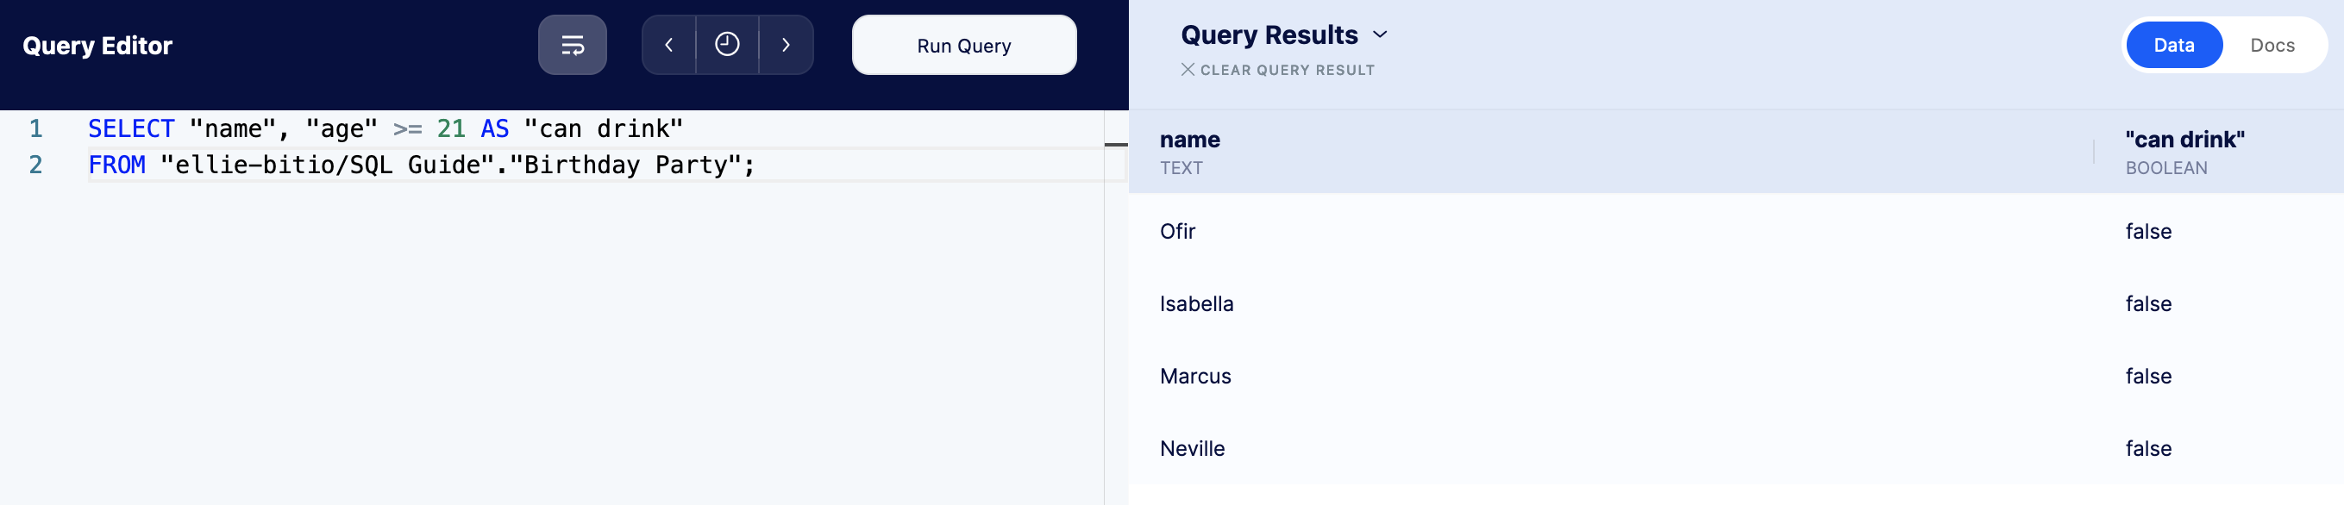Go to previous query with left chevron
The height and width of the screenshot is (505, 2344).
[x=669, y=45]
